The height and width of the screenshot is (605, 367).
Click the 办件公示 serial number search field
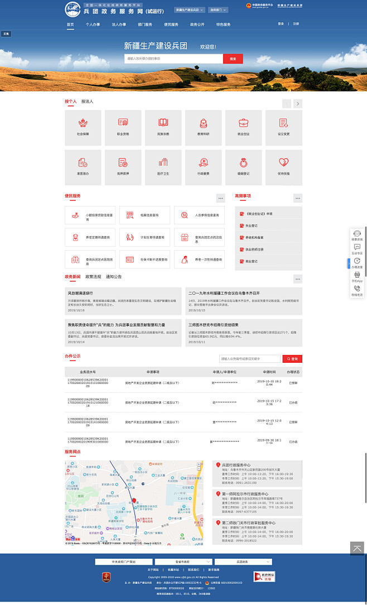pyautogui.click(x=249, y=358)
